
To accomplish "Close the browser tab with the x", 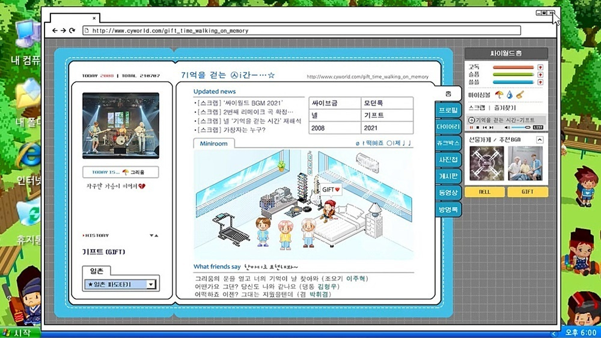I will tap(94, 18).
